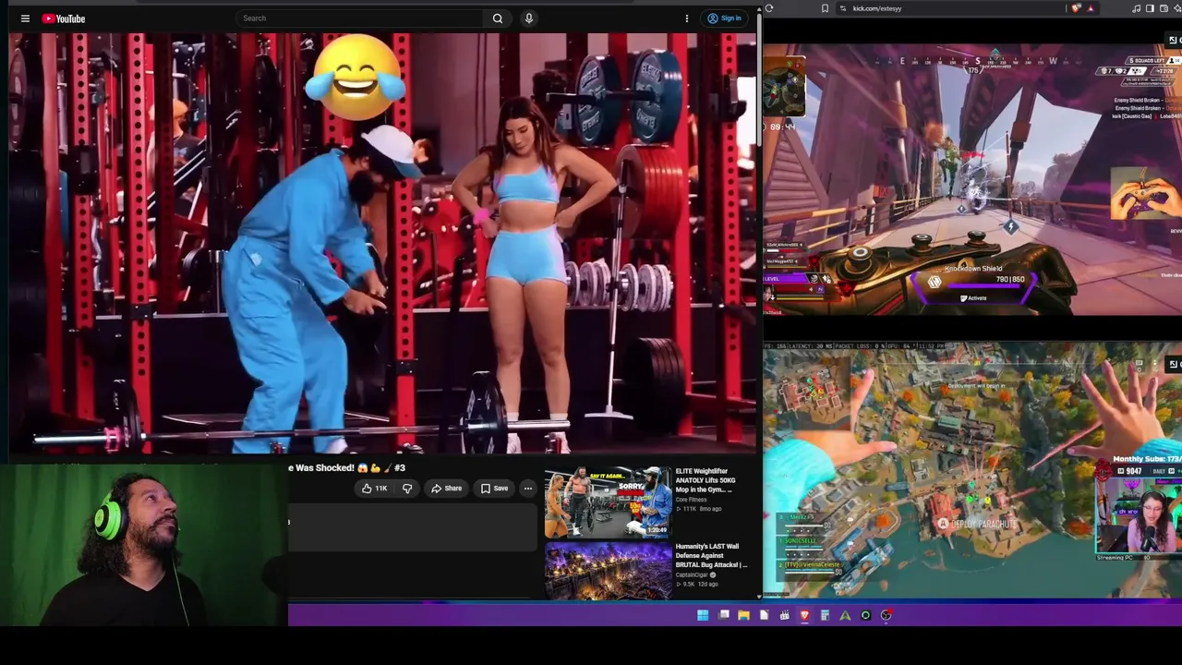Open Calculator from the taskbar
This screenshot has width=1182, height=665.
pyautogui.click(x=825, y=615)
